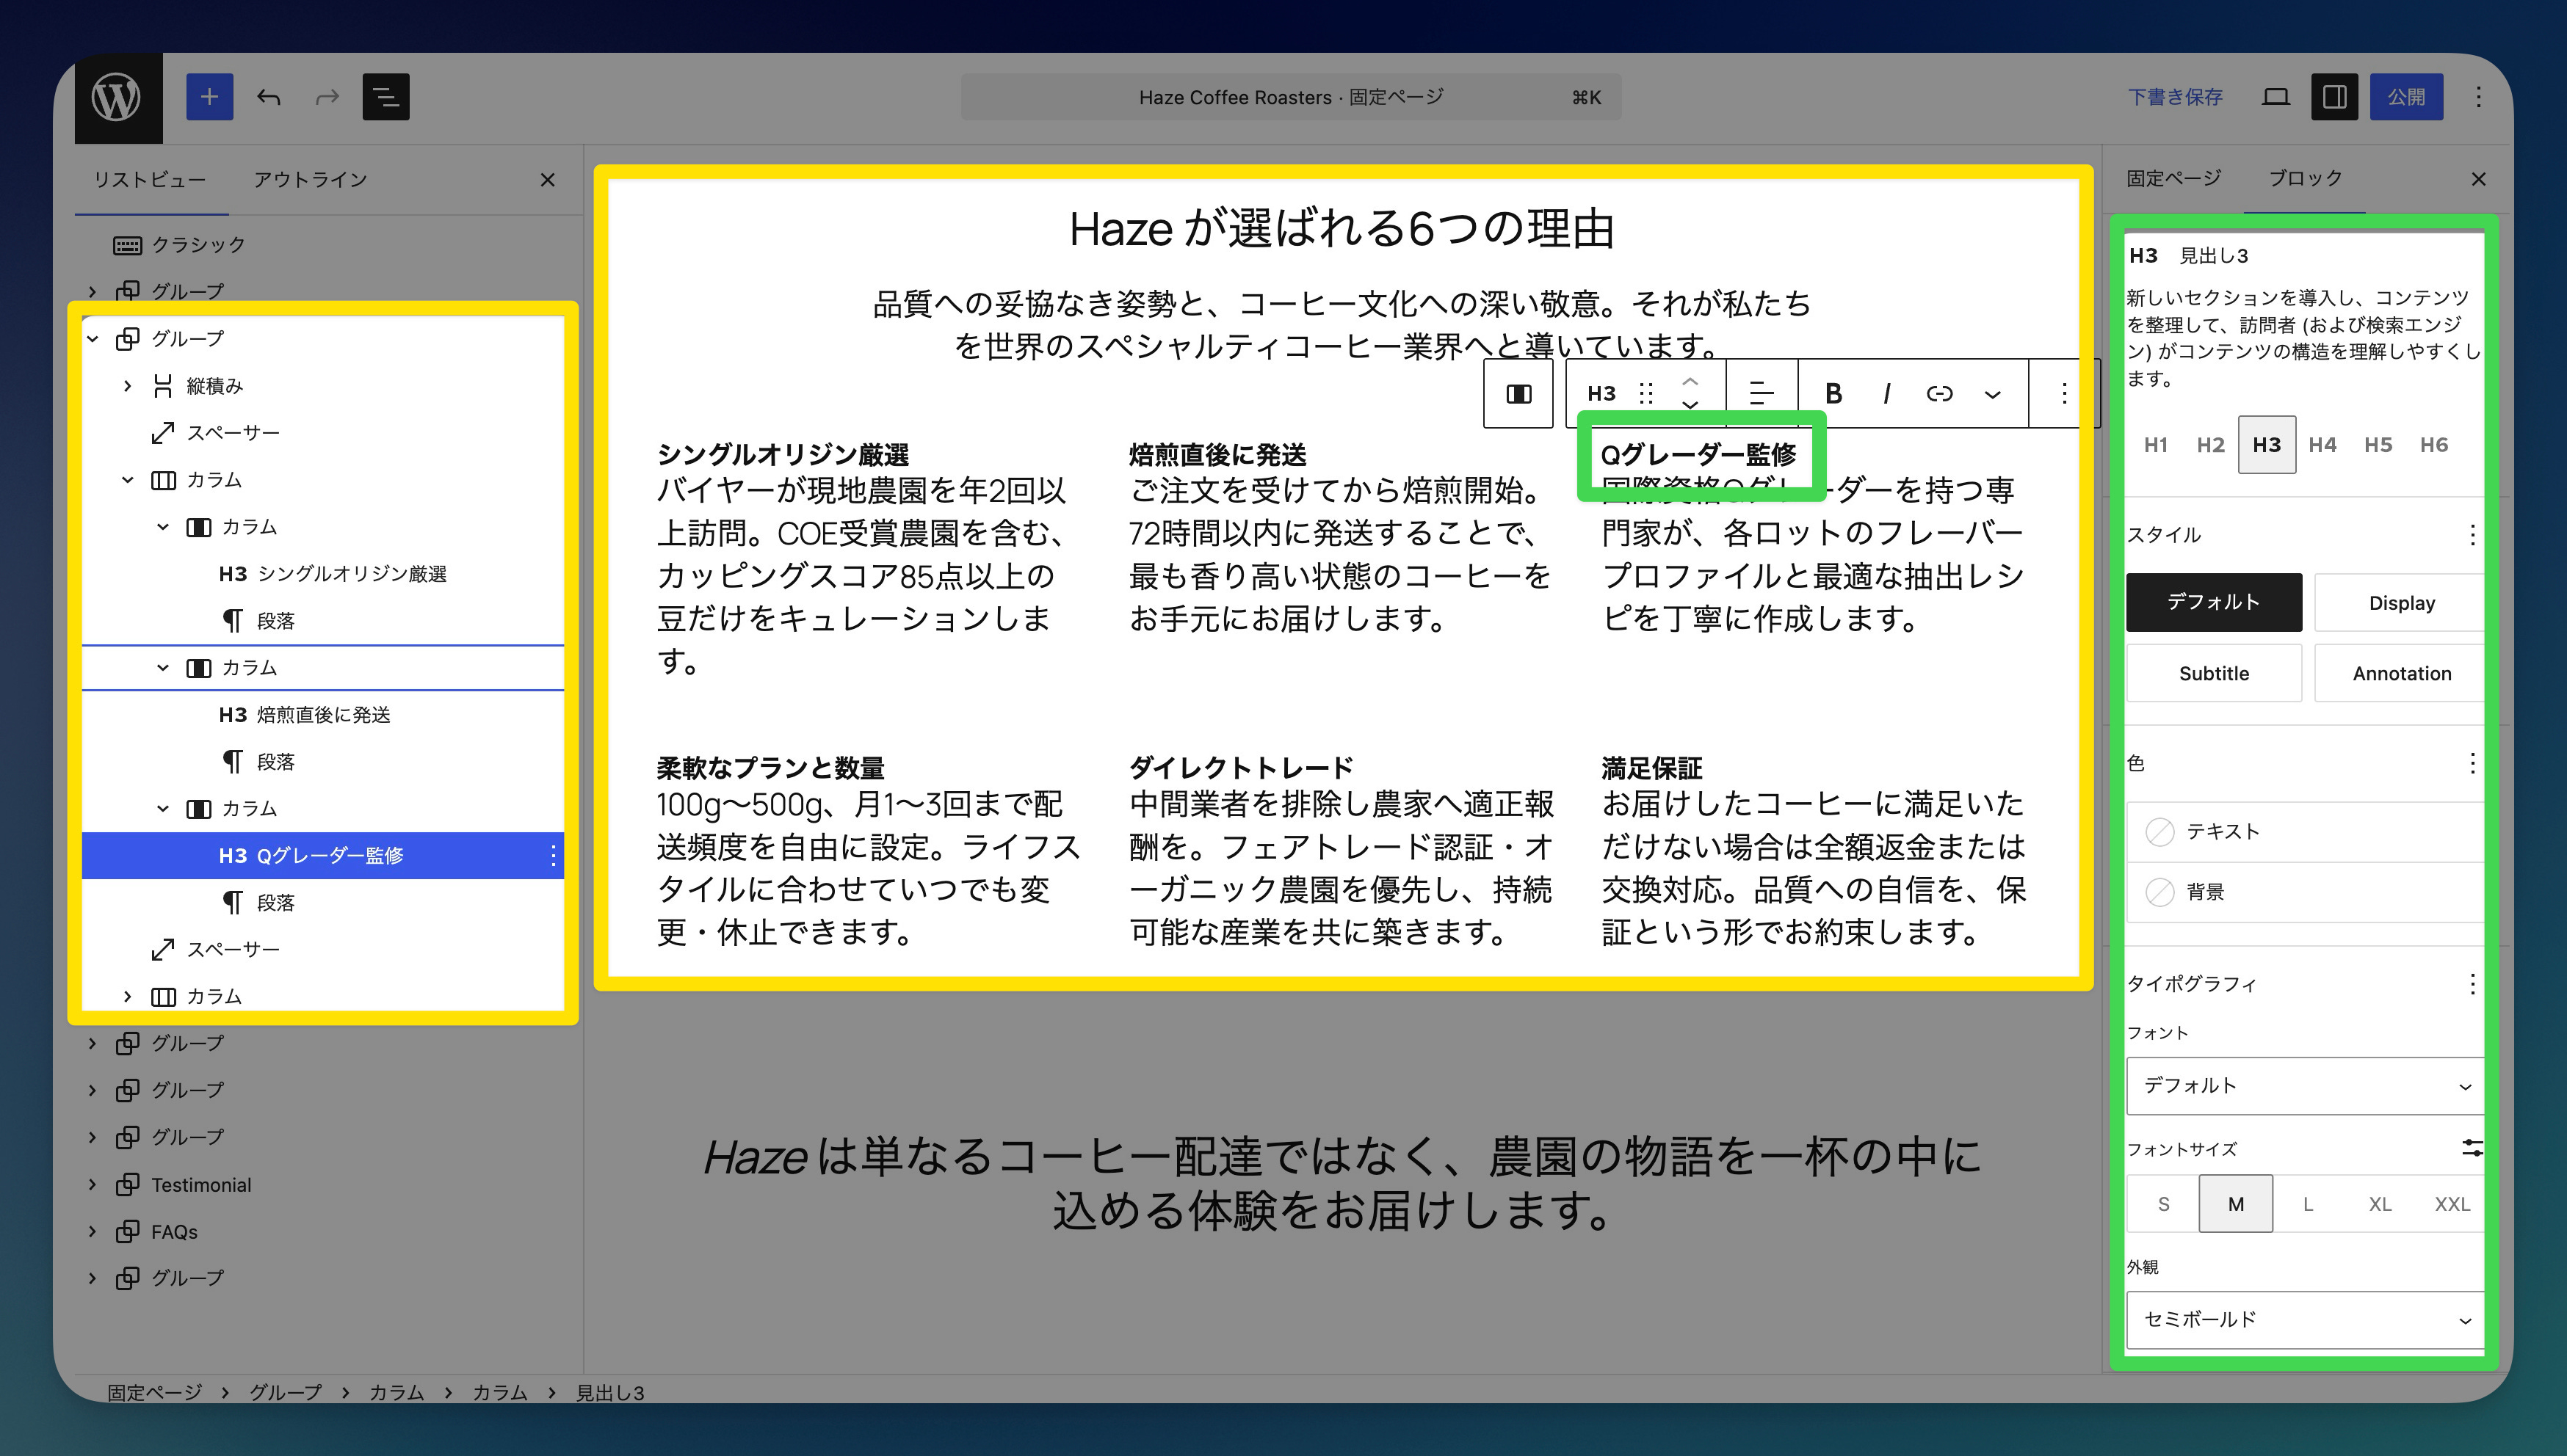Open タイポグラフィ panel options menu
Screen dimensions: 2567x1456
[2472, 984]
